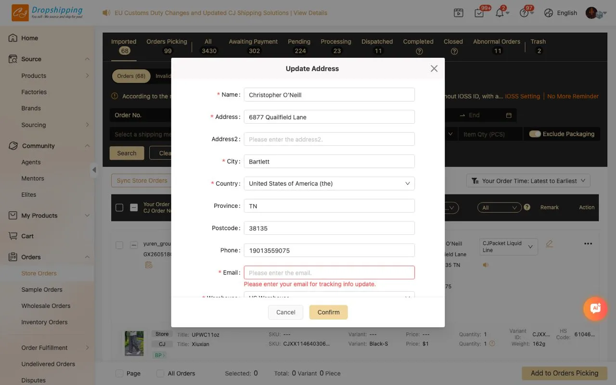Open the task checklist icon with 99+ badge
The image size is (616, 385).
tap(479, 13)
